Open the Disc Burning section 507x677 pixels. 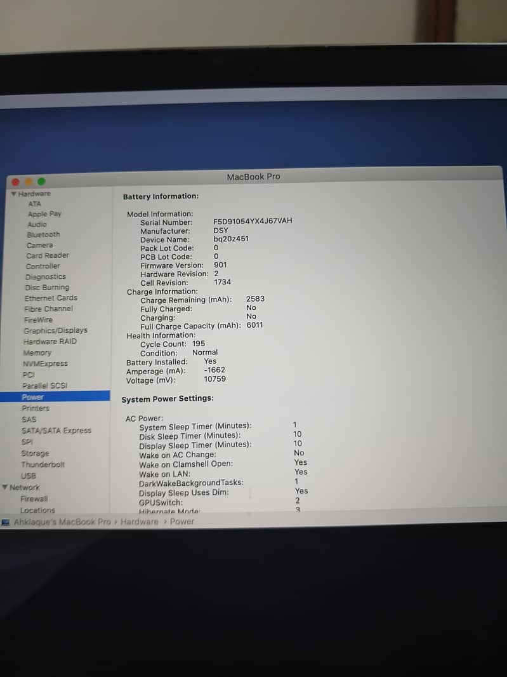47,287
